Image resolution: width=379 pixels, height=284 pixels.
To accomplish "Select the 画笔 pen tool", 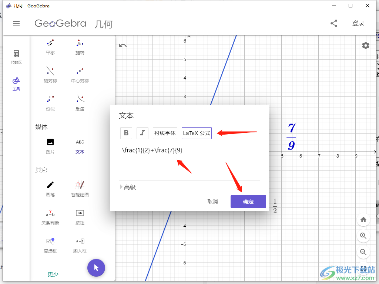I will coord(50,189).
